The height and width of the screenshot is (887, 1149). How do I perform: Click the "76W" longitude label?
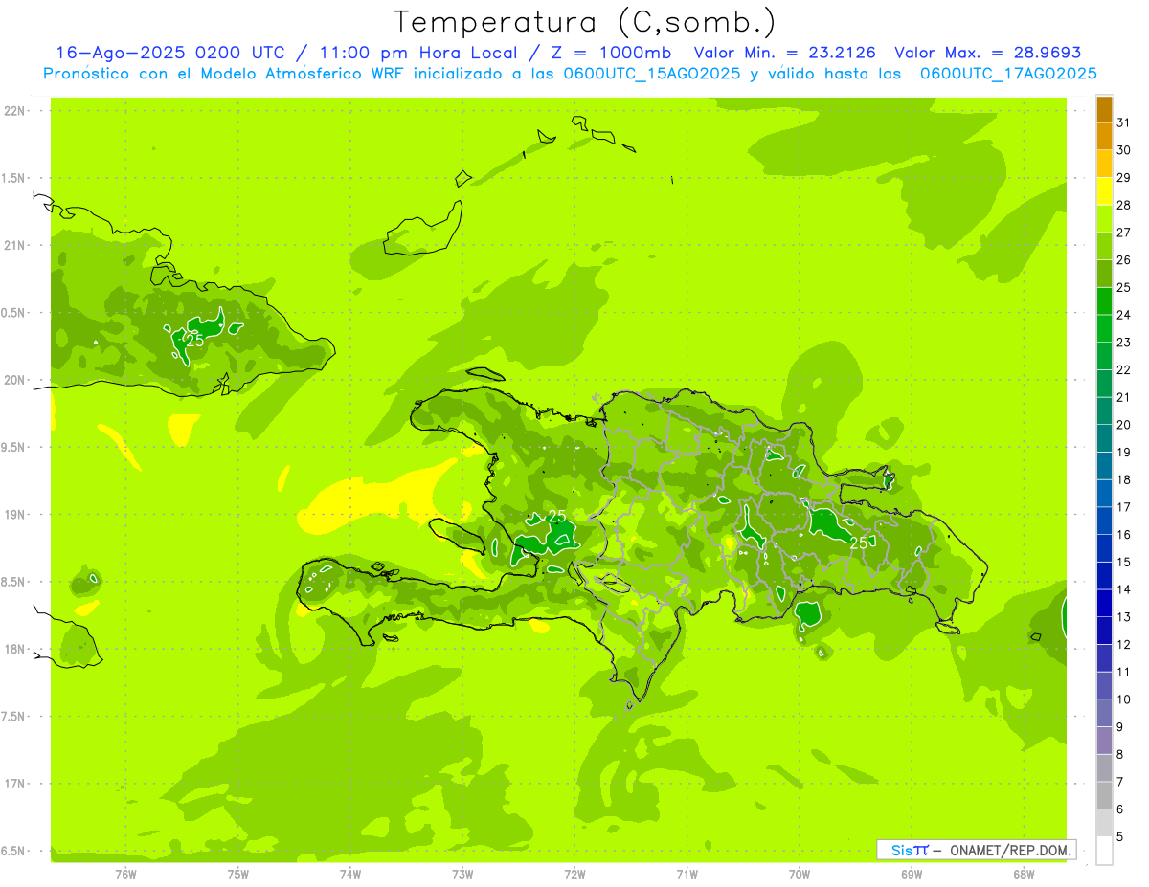pyautogui.click(x=125, y=875)
